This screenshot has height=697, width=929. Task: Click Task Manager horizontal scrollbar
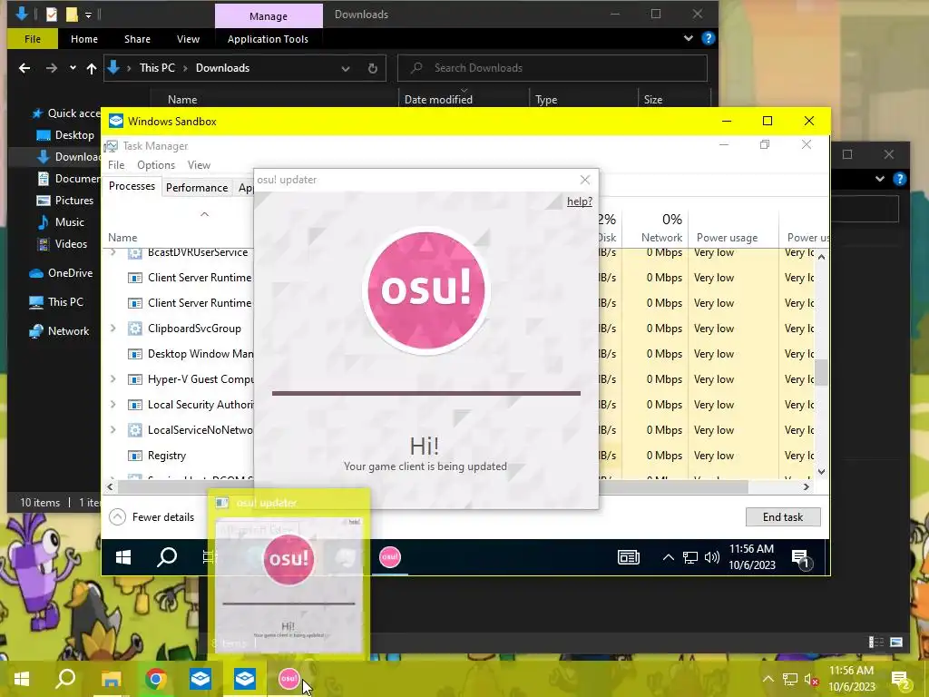pyautogui.click(x=433, y=487)
